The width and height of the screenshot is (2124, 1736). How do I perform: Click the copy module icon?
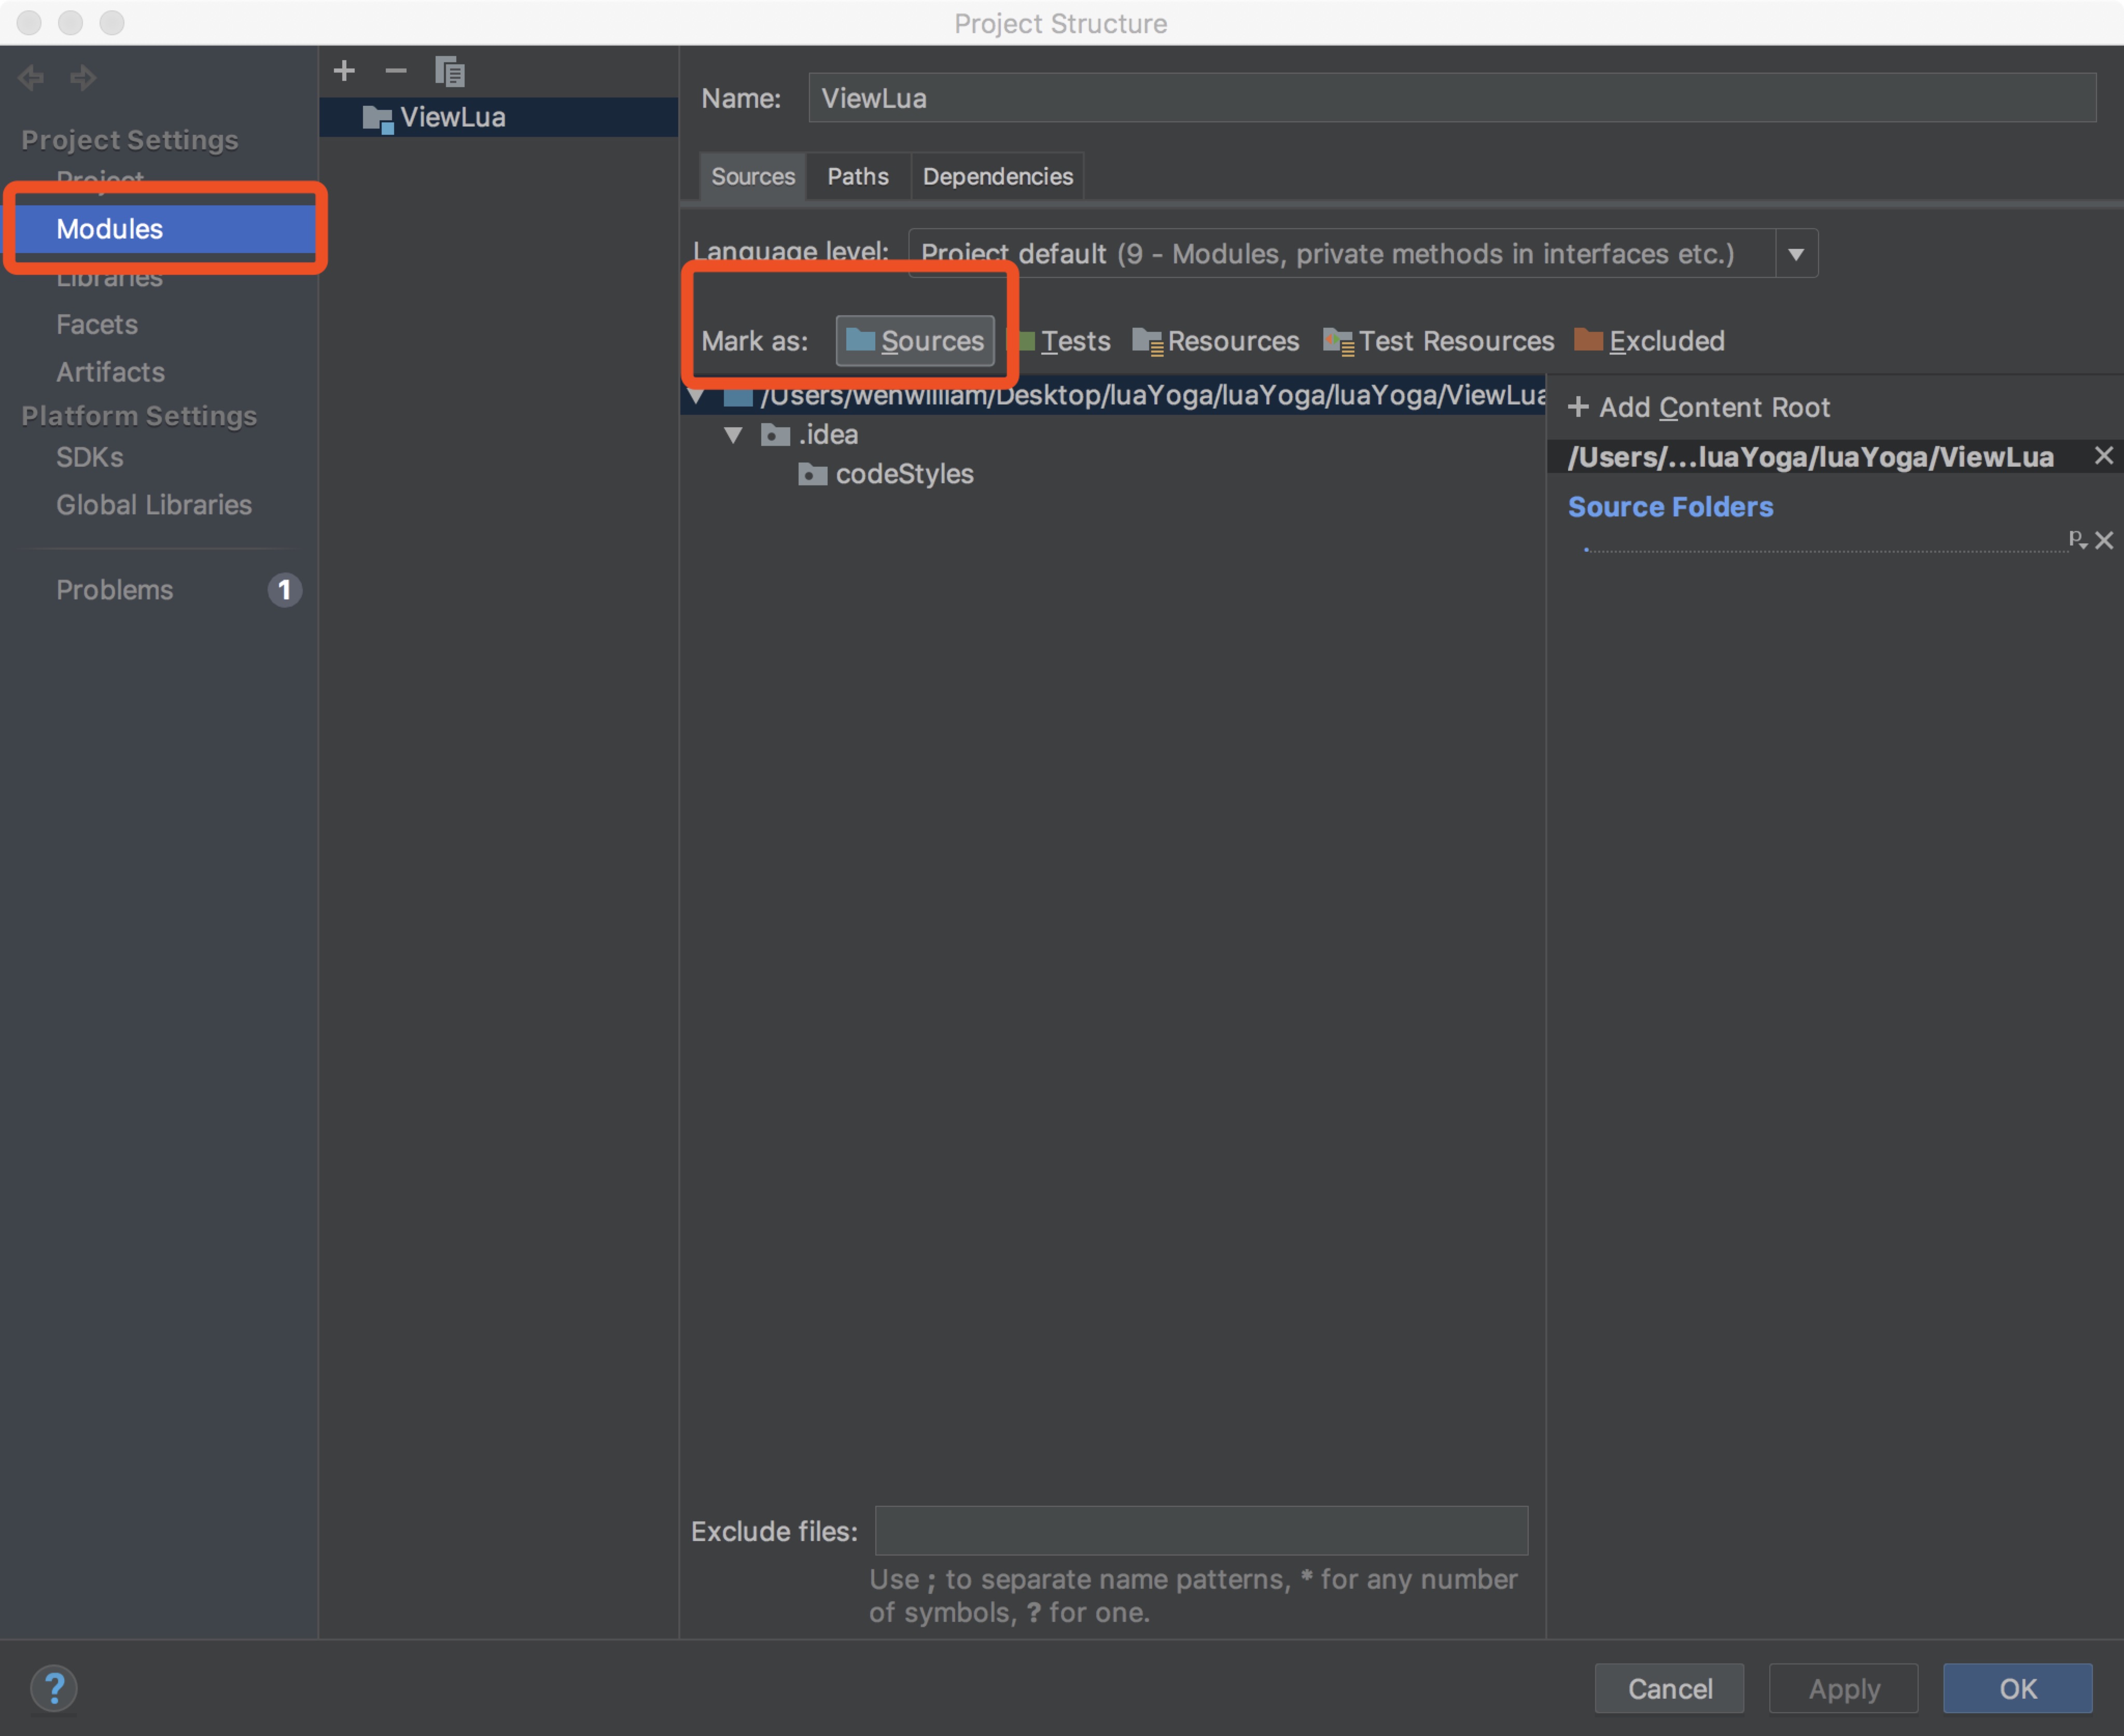pyautogui.click(x=450, y=71)
